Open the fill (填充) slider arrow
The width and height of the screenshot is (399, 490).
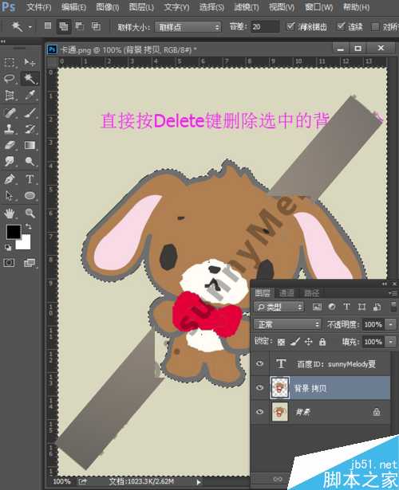(x=391, y=342)
